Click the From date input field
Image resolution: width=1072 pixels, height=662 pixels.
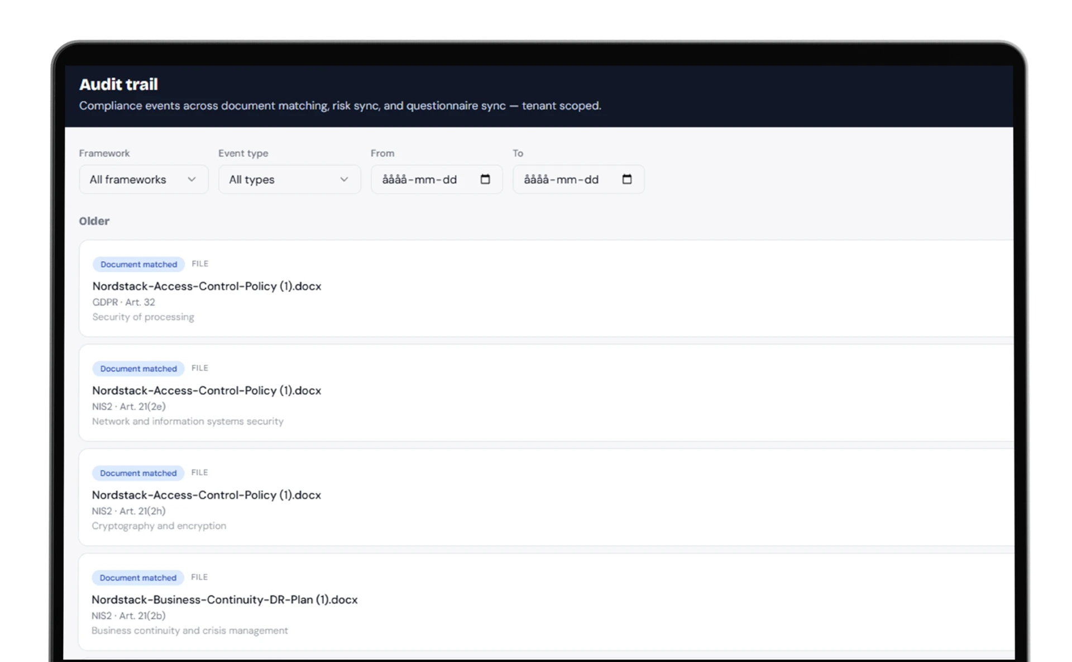(x=437, y=179)
